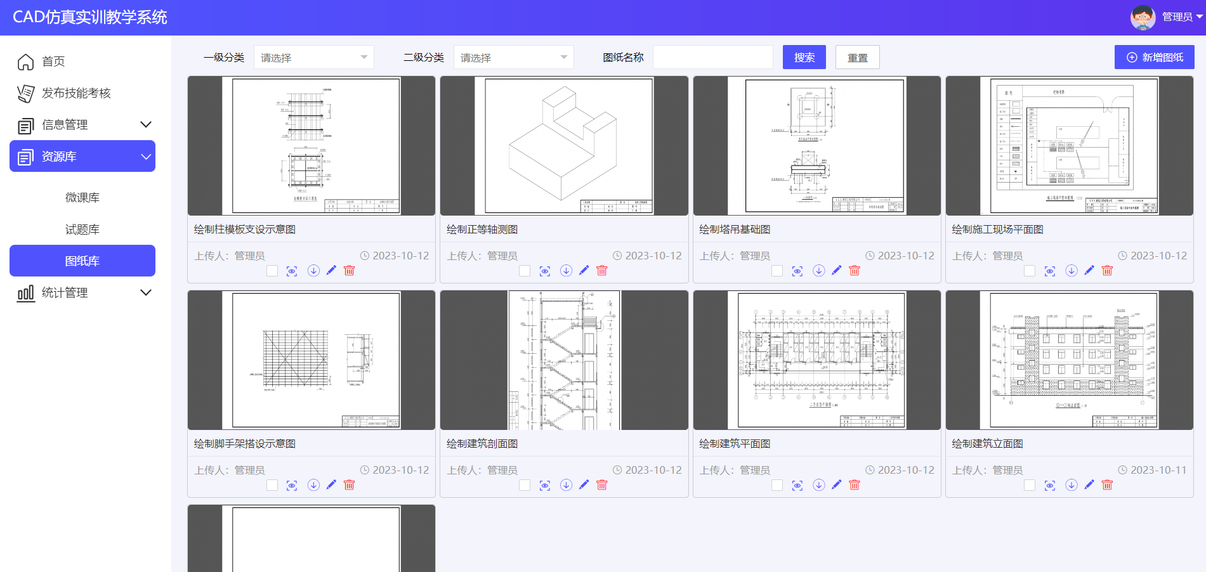Open the 微课库 submenu item

click(x=82, y=197)
